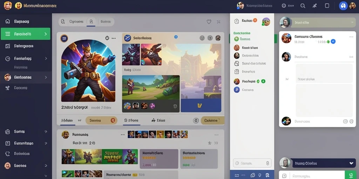Select the sidebar row with the character avatar
359x179 pixels.
coord(26,77)
